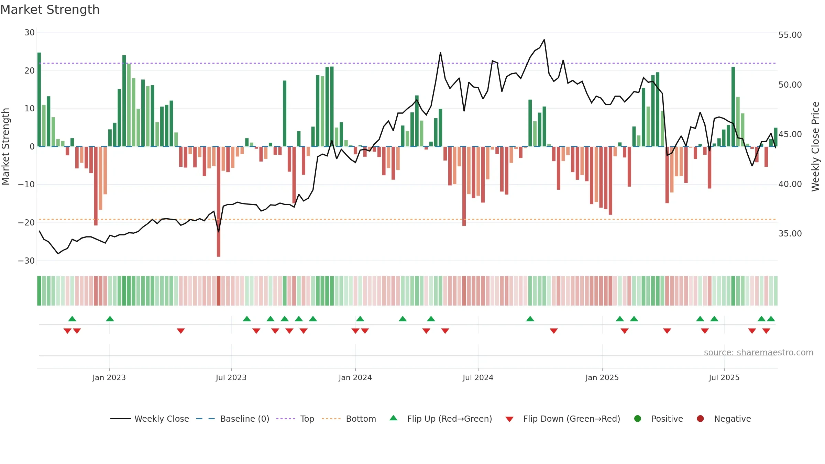Viewport: 825px width, 464px height.
Task: Click the Jan 2023 x-axis label
Action: 109,377
